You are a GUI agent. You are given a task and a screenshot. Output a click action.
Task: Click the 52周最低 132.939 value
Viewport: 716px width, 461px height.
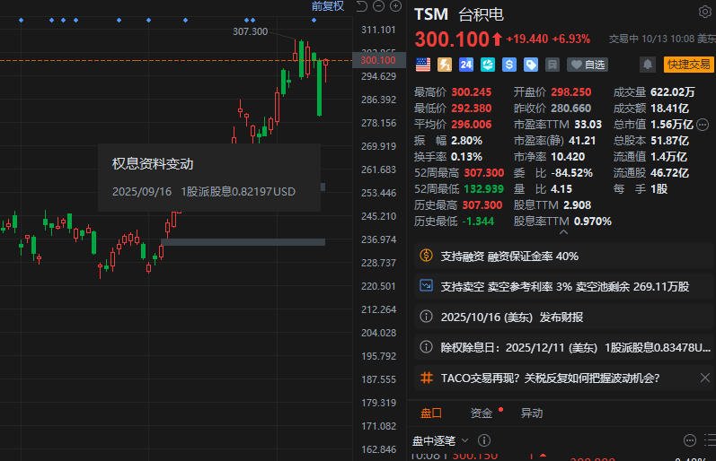(484, 188)
